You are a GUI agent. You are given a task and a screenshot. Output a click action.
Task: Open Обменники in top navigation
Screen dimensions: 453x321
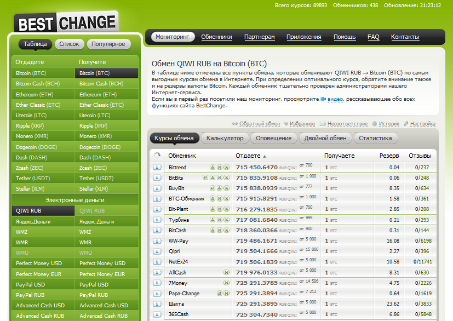[x=217, y=37]
